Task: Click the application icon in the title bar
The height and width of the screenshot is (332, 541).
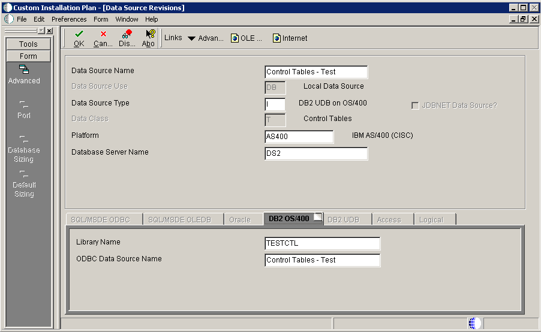Action: coord(7,8)
